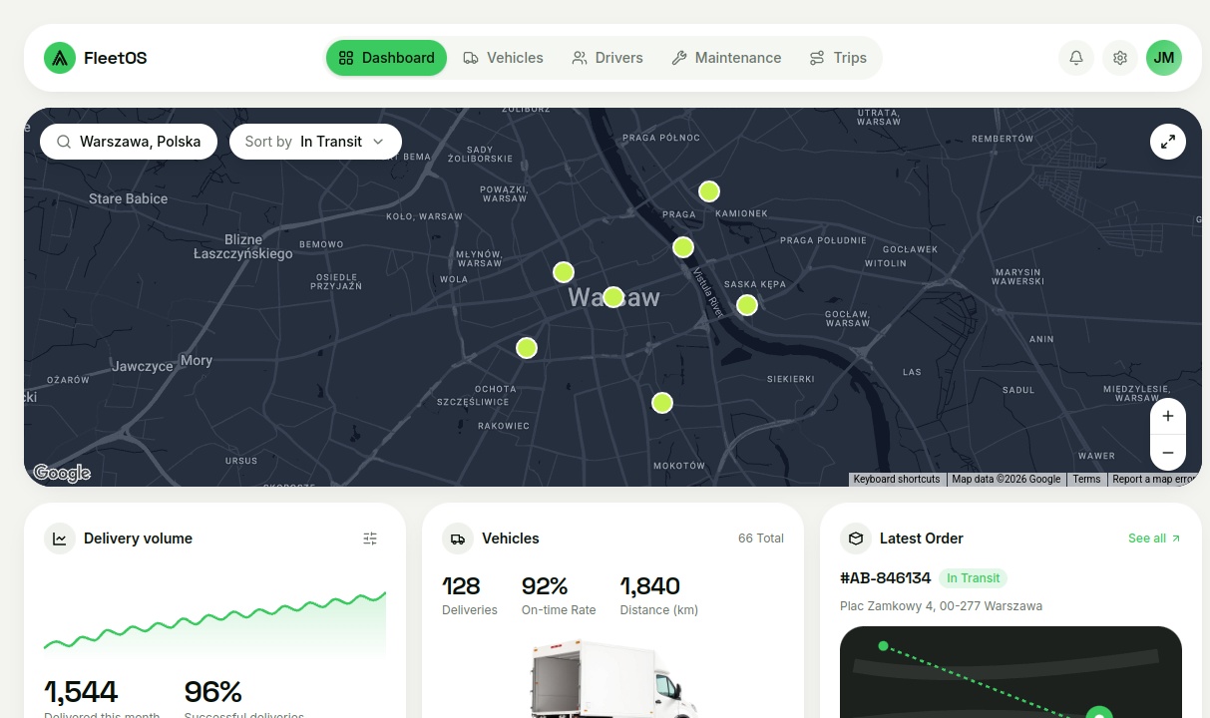The width and height of the screenshot is (1210, 718).
Task: Click the map search field Warszawa, Polska
Action: point(129,142)
